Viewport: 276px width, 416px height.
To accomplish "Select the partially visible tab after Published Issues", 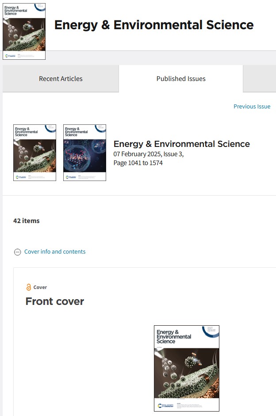I will [260, 79].
